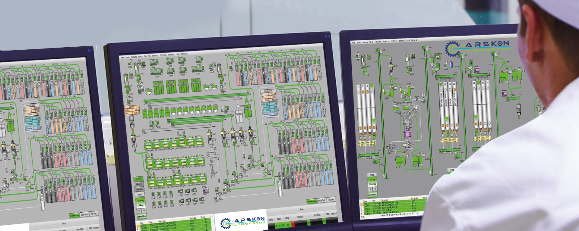Viewport: 579px width, 231px height.
Task: Click Milling T2 button on middle monitor
Action: [x=139, y=184]
